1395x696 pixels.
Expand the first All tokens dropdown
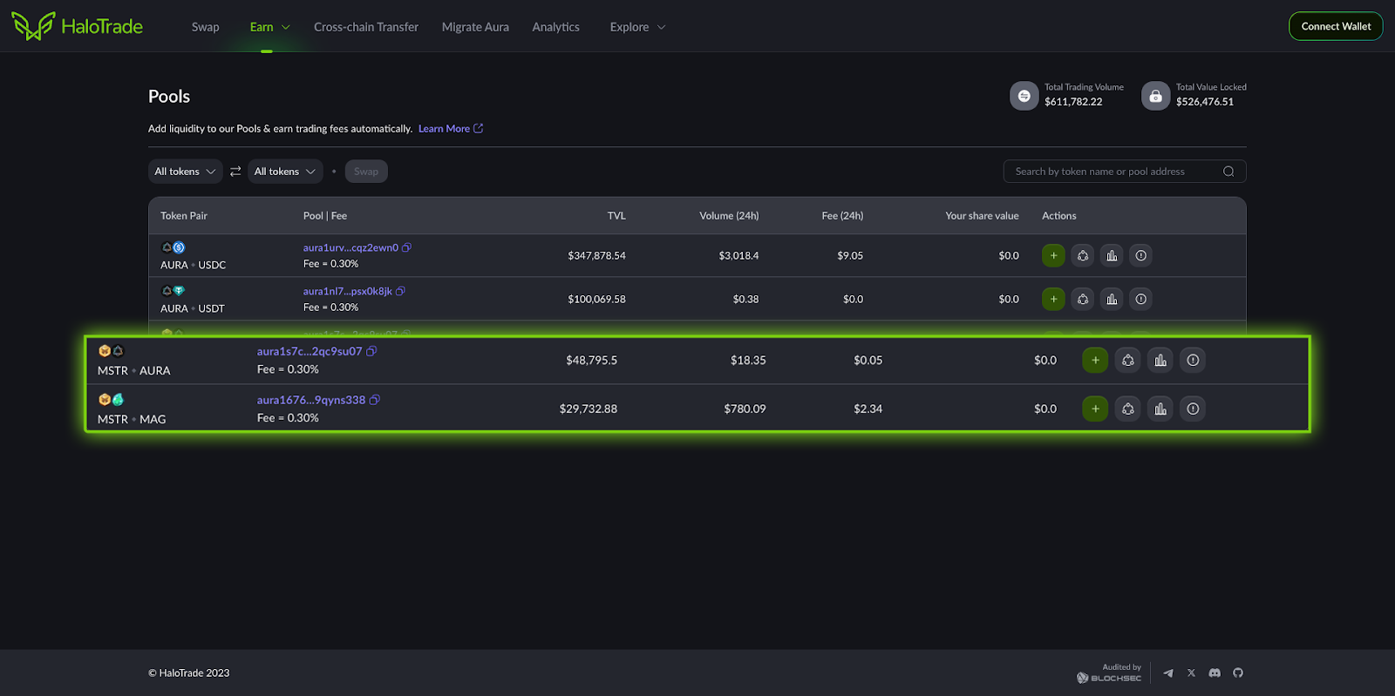[x=185, y=172]
